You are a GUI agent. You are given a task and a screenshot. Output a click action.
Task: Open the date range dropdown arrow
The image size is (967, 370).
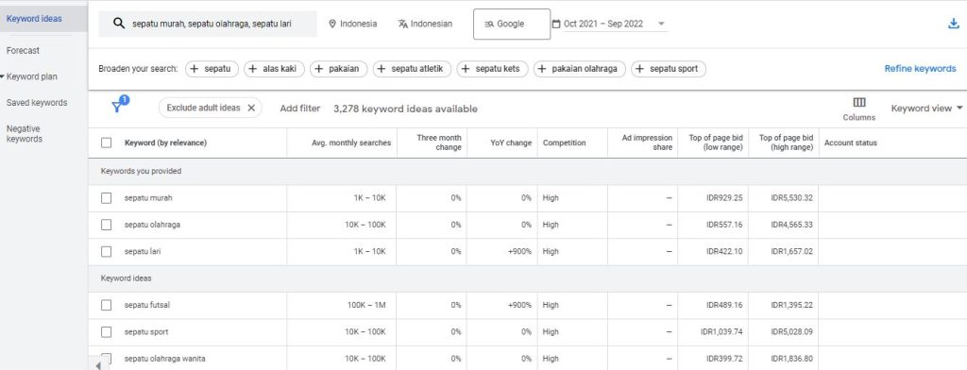tap(661, 24)
